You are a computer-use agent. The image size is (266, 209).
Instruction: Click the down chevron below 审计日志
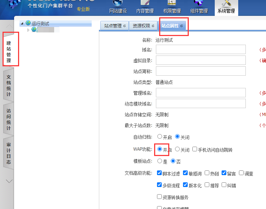pos(9,181)
